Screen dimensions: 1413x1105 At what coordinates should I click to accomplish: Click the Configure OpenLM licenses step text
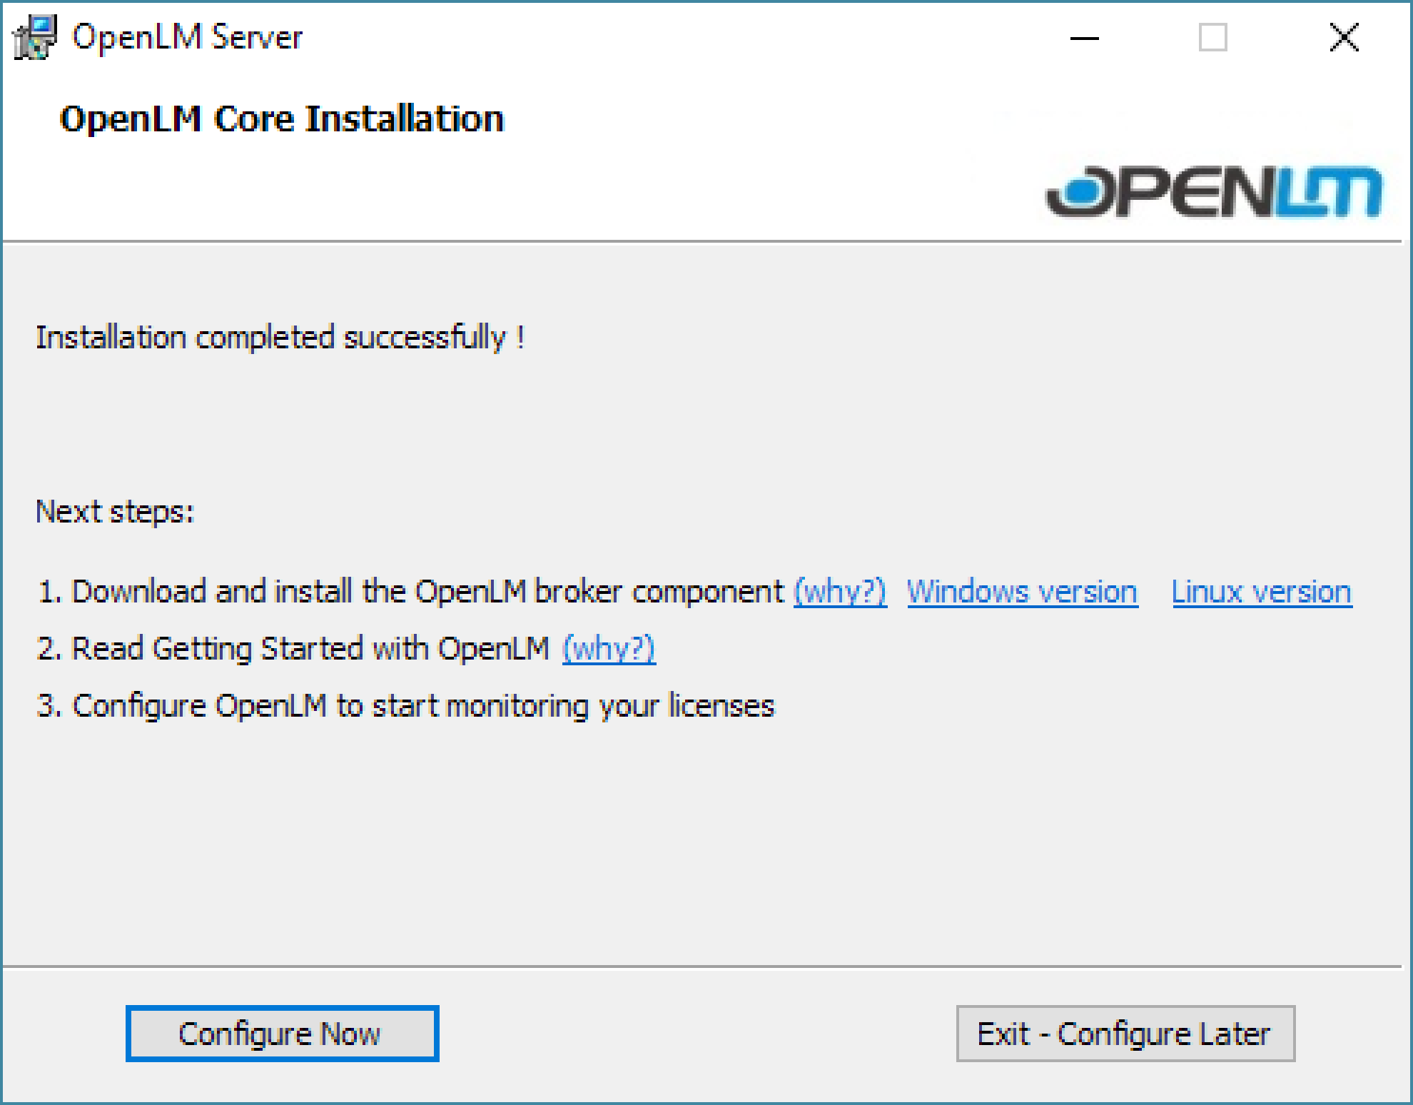click(405, 706)
